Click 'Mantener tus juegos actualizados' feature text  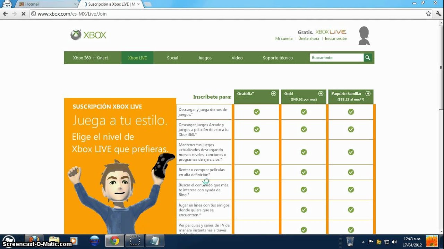tap(202, 152)
